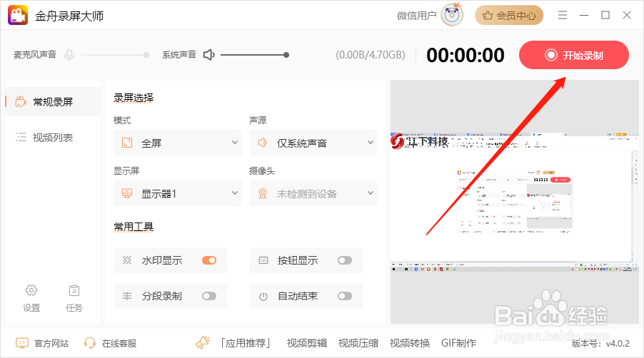Click the monitor icon beside 显示器1

[x=127, y=193]
